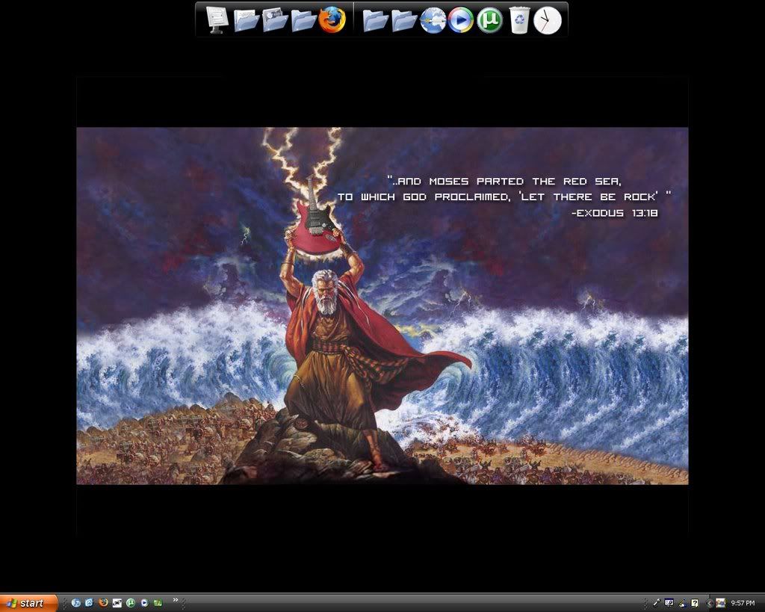Click the 9:57 PM taskbar clock
The image size is (765, 612).
[x=743, y=603]
